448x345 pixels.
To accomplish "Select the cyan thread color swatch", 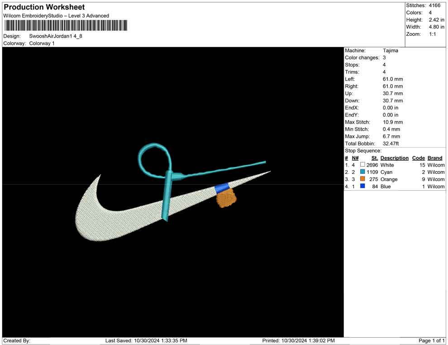I will point(362,172).
